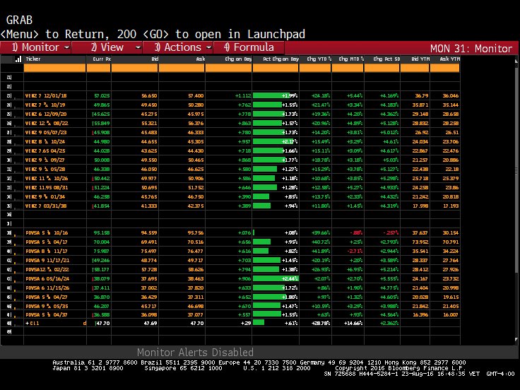Click the bar chart icon beside Ticker header
This screenshot has width=520, height=390.
tap(18, 59)
